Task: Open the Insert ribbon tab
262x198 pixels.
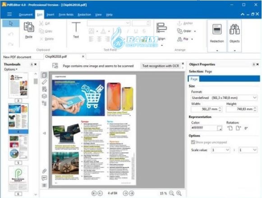Action: tap(51, 15)
